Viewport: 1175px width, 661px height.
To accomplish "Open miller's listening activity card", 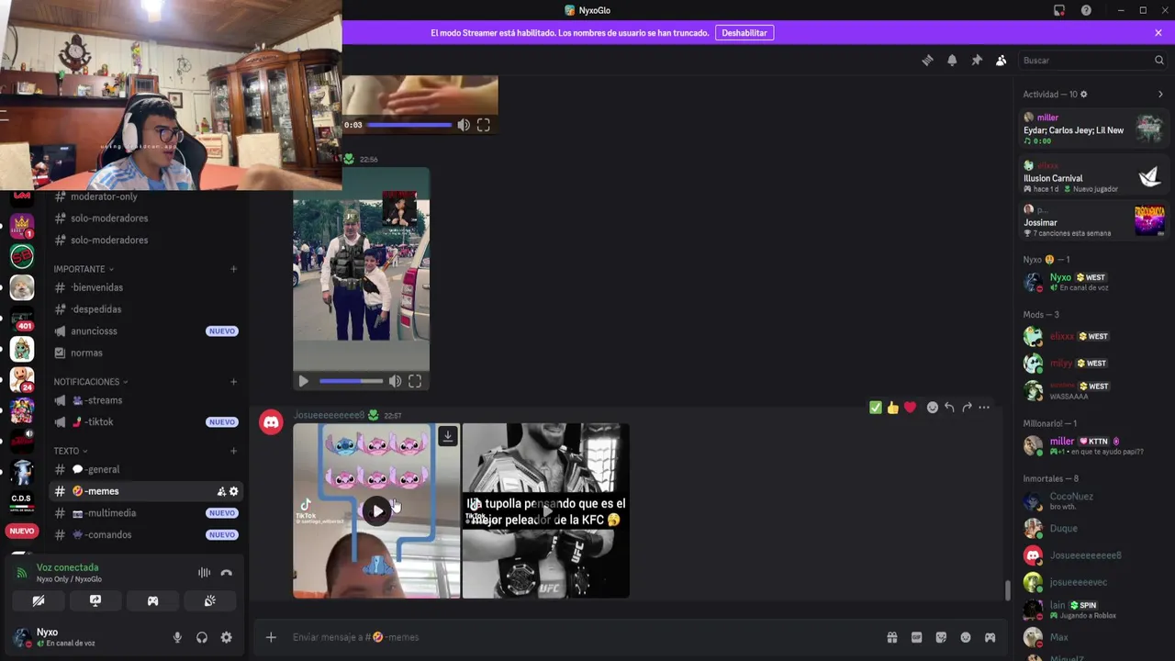I will (x=1094, y=129).
